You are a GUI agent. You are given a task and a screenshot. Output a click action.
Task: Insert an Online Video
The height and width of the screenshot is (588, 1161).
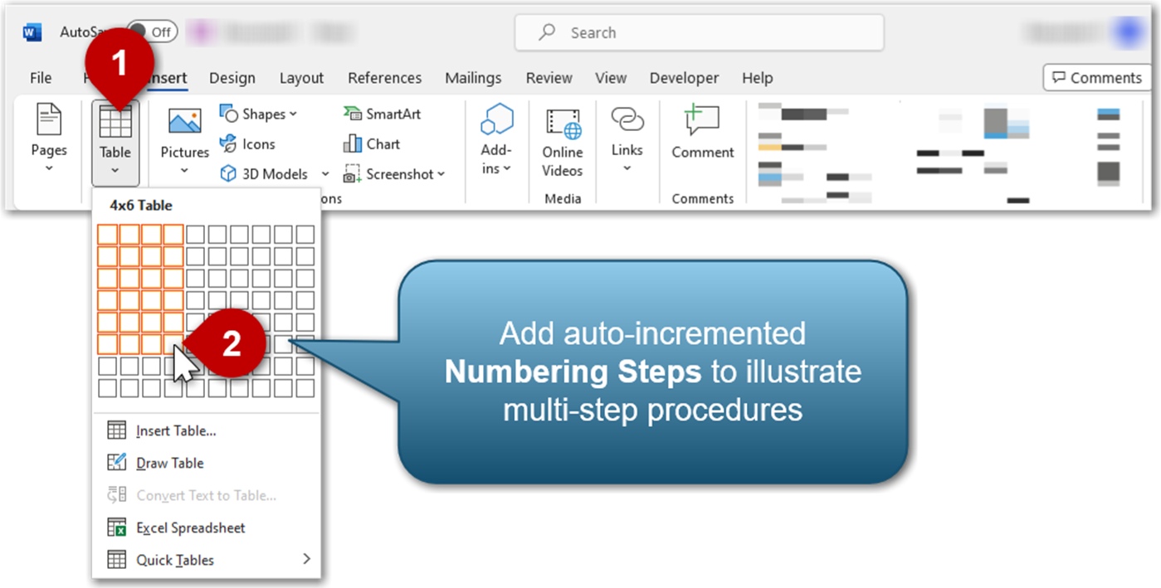point(562,141)
